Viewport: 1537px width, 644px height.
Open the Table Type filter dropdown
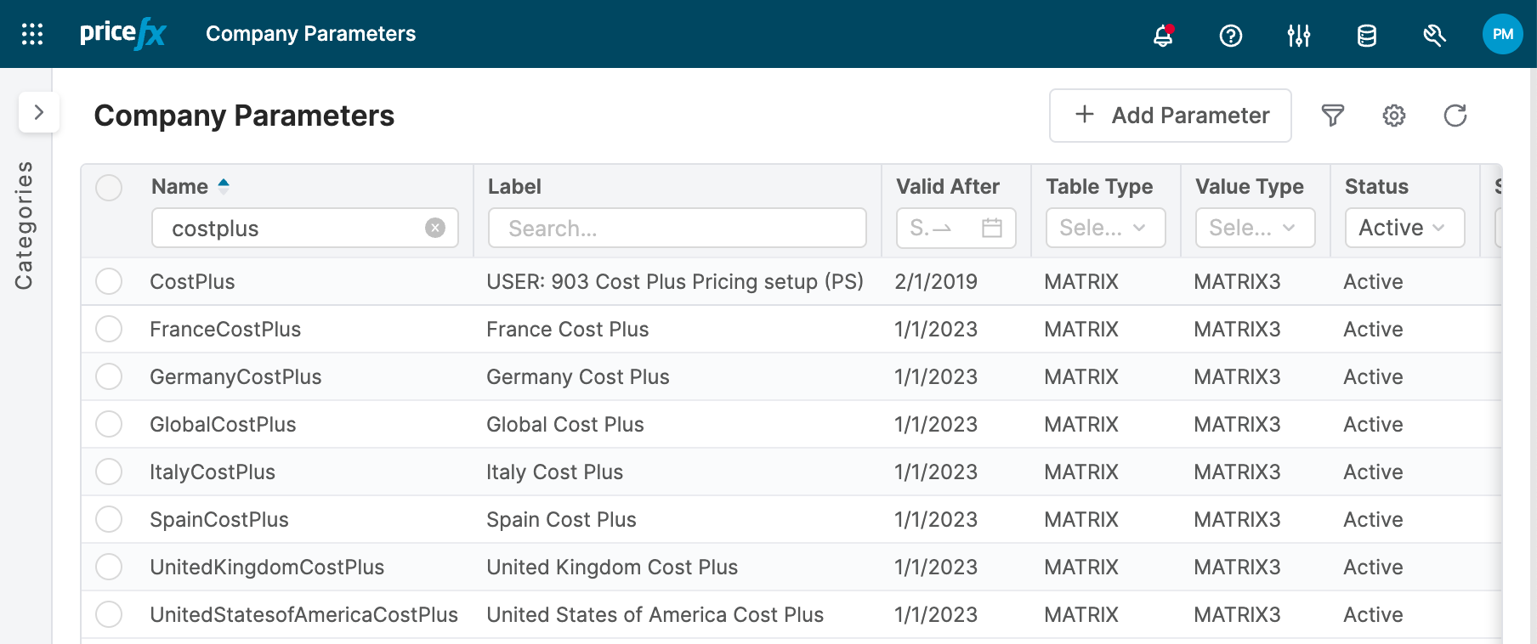[1104, 228]
